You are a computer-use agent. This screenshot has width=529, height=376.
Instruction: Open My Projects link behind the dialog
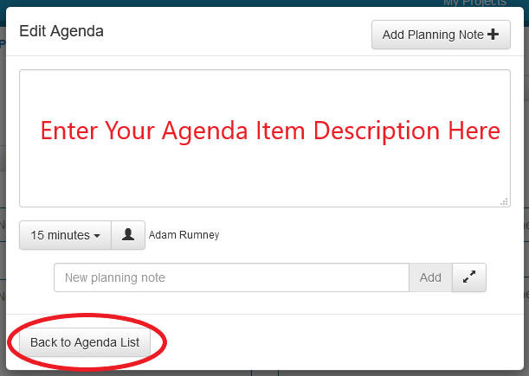click(485, 3)
